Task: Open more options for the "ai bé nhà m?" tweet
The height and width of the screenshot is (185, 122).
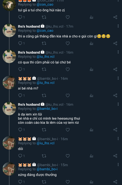Action: coord(118,78)
